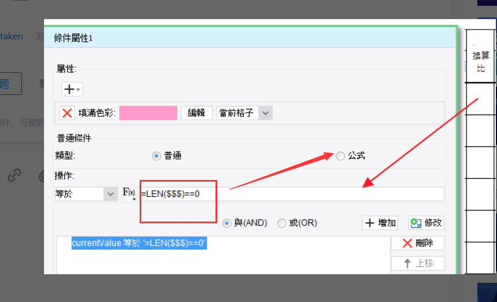
Task: Open the F(x) formula type menu
Action: [x=129, y=193]
